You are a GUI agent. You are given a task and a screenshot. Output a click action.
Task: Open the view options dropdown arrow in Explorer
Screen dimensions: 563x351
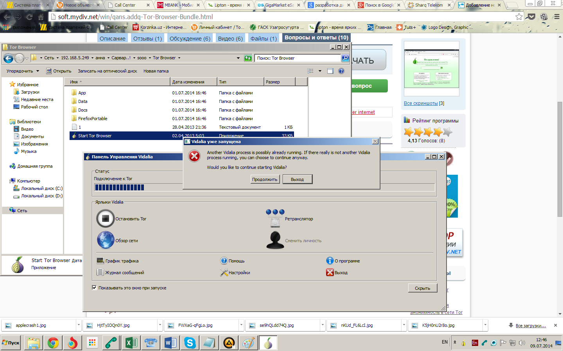pyautogui.click(x=320, y=71)
